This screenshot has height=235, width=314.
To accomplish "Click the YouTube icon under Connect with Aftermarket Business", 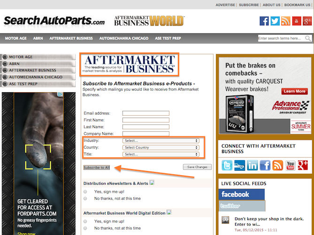I will pyautogui.click(x=290, y=165).
